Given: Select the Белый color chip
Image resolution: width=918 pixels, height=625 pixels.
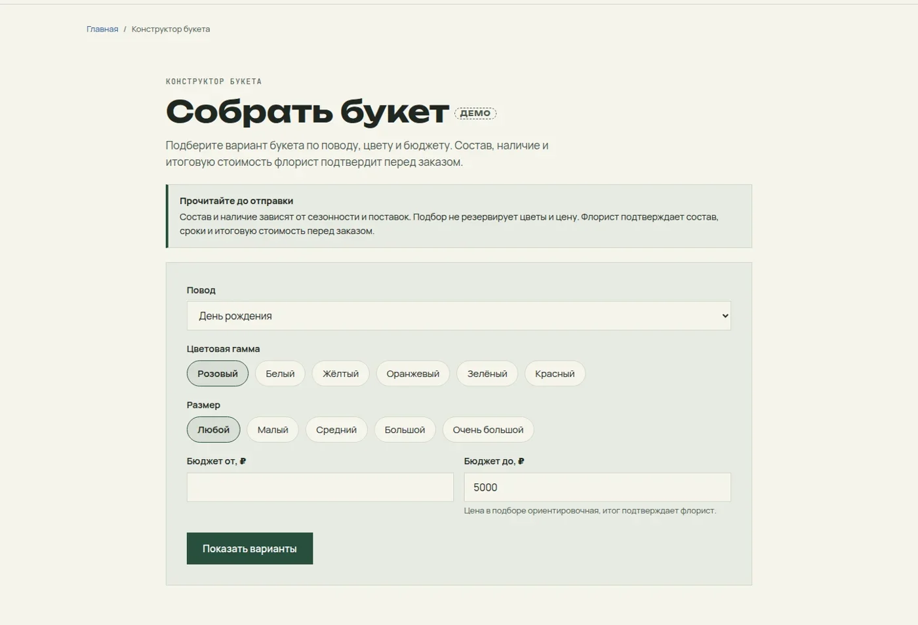Looking at the screenshot, I should [280, 374].
